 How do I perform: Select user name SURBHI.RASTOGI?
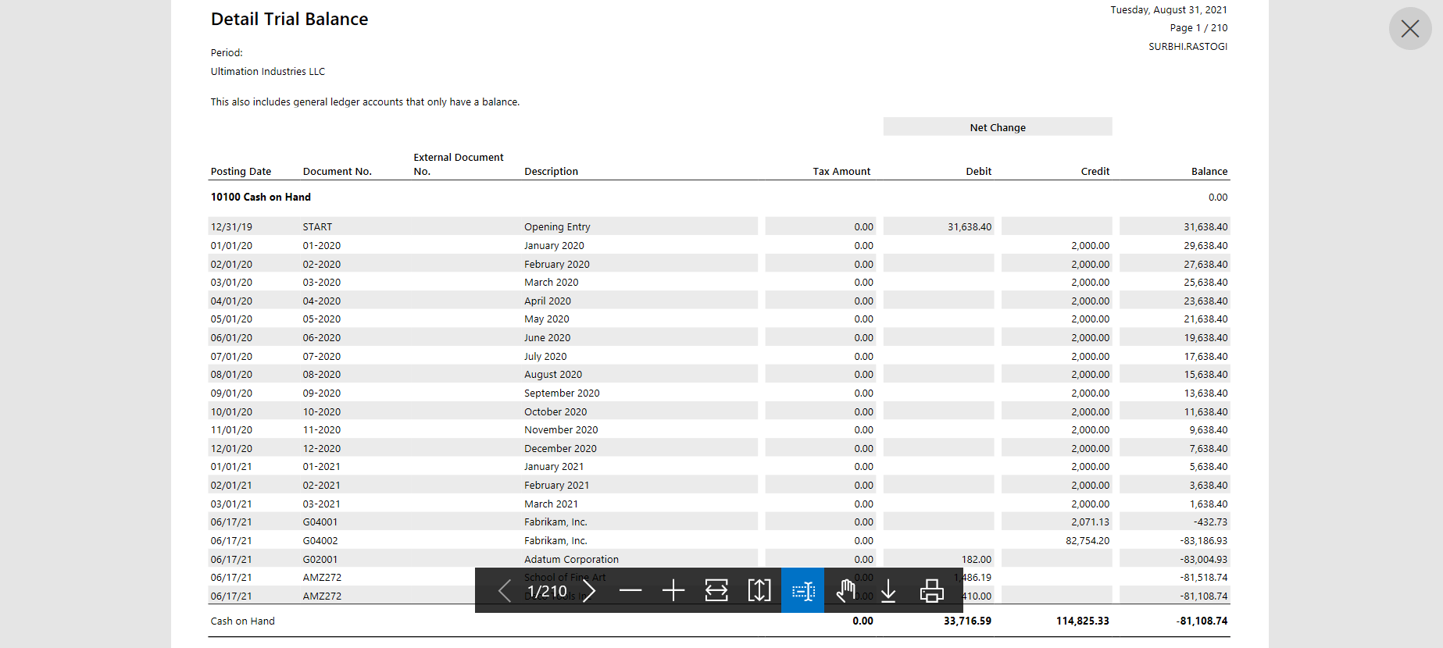click(1188, 47)
